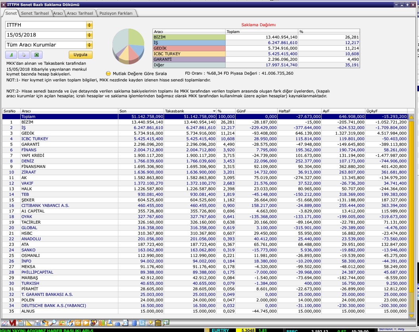The image size is (419, 332).
Task: Click the table scrollbar down arrow
Action: [x=411, y=316]
